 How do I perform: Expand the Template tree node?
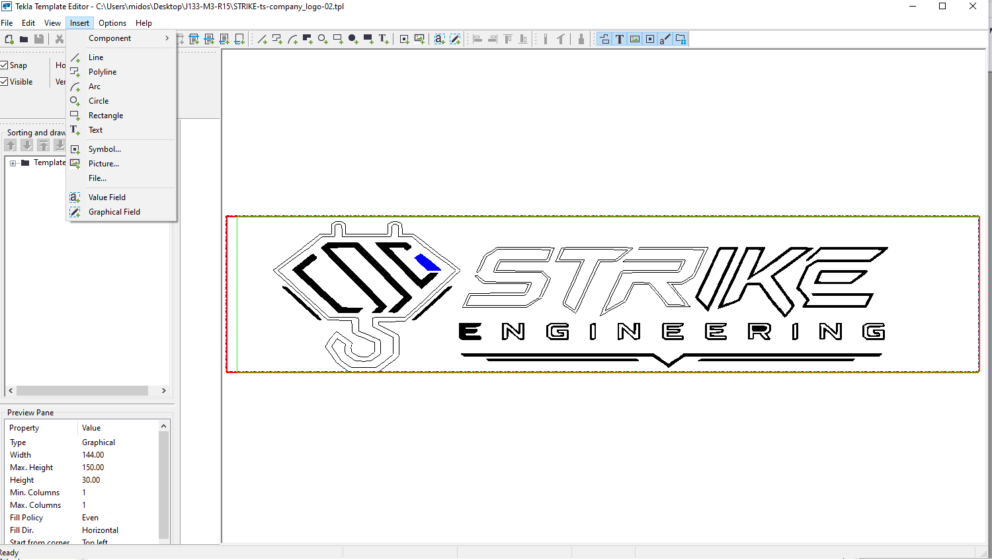[x=13, y=163]
